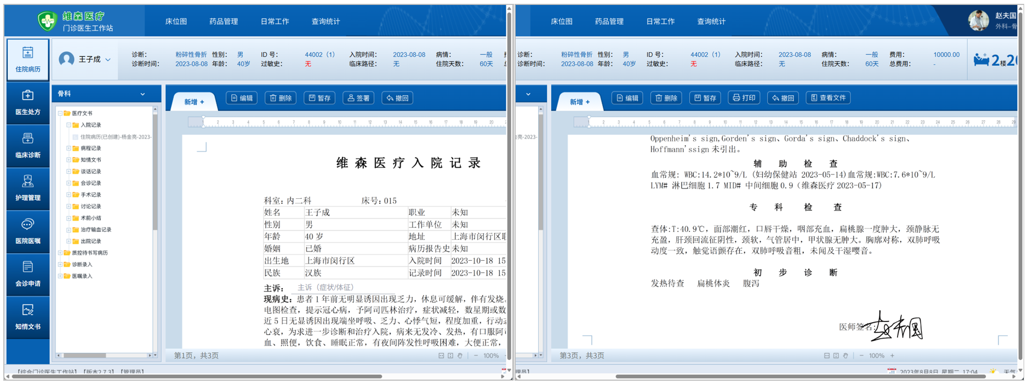Screen dimensions: 1028x384
Task: Expand the 手术记录 folder in the tree
Action: tap(68, 195)
